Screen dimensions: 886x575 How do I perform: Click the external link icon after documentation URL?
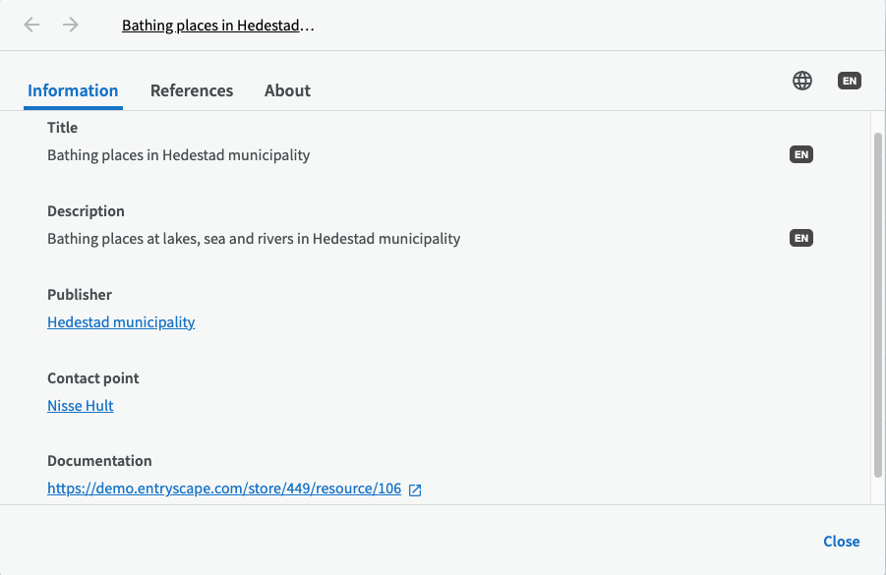[x=415, y=489]
